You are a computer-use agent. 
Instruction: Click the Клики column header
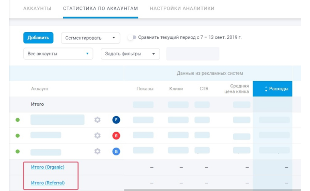(x=176, y=89)
